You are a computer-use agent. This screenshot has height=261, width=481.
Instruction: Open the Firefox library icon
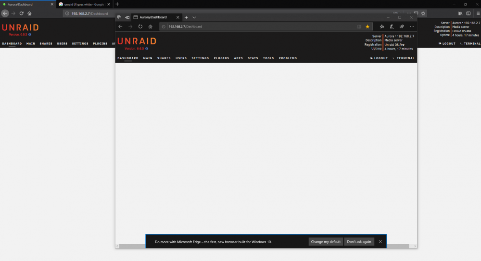point(460,13)
